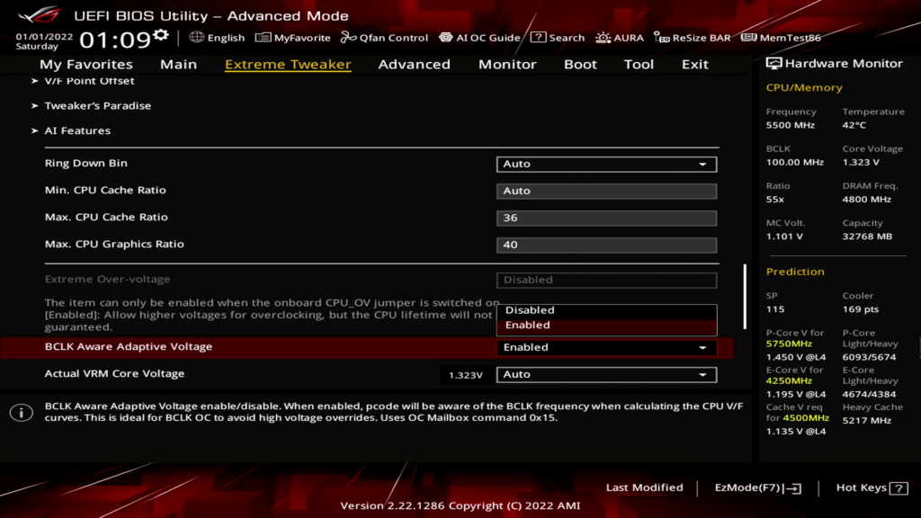921x518 pixels.
Task: Click the 5500 MHz frequency value
Action: [x=790, y=125]
